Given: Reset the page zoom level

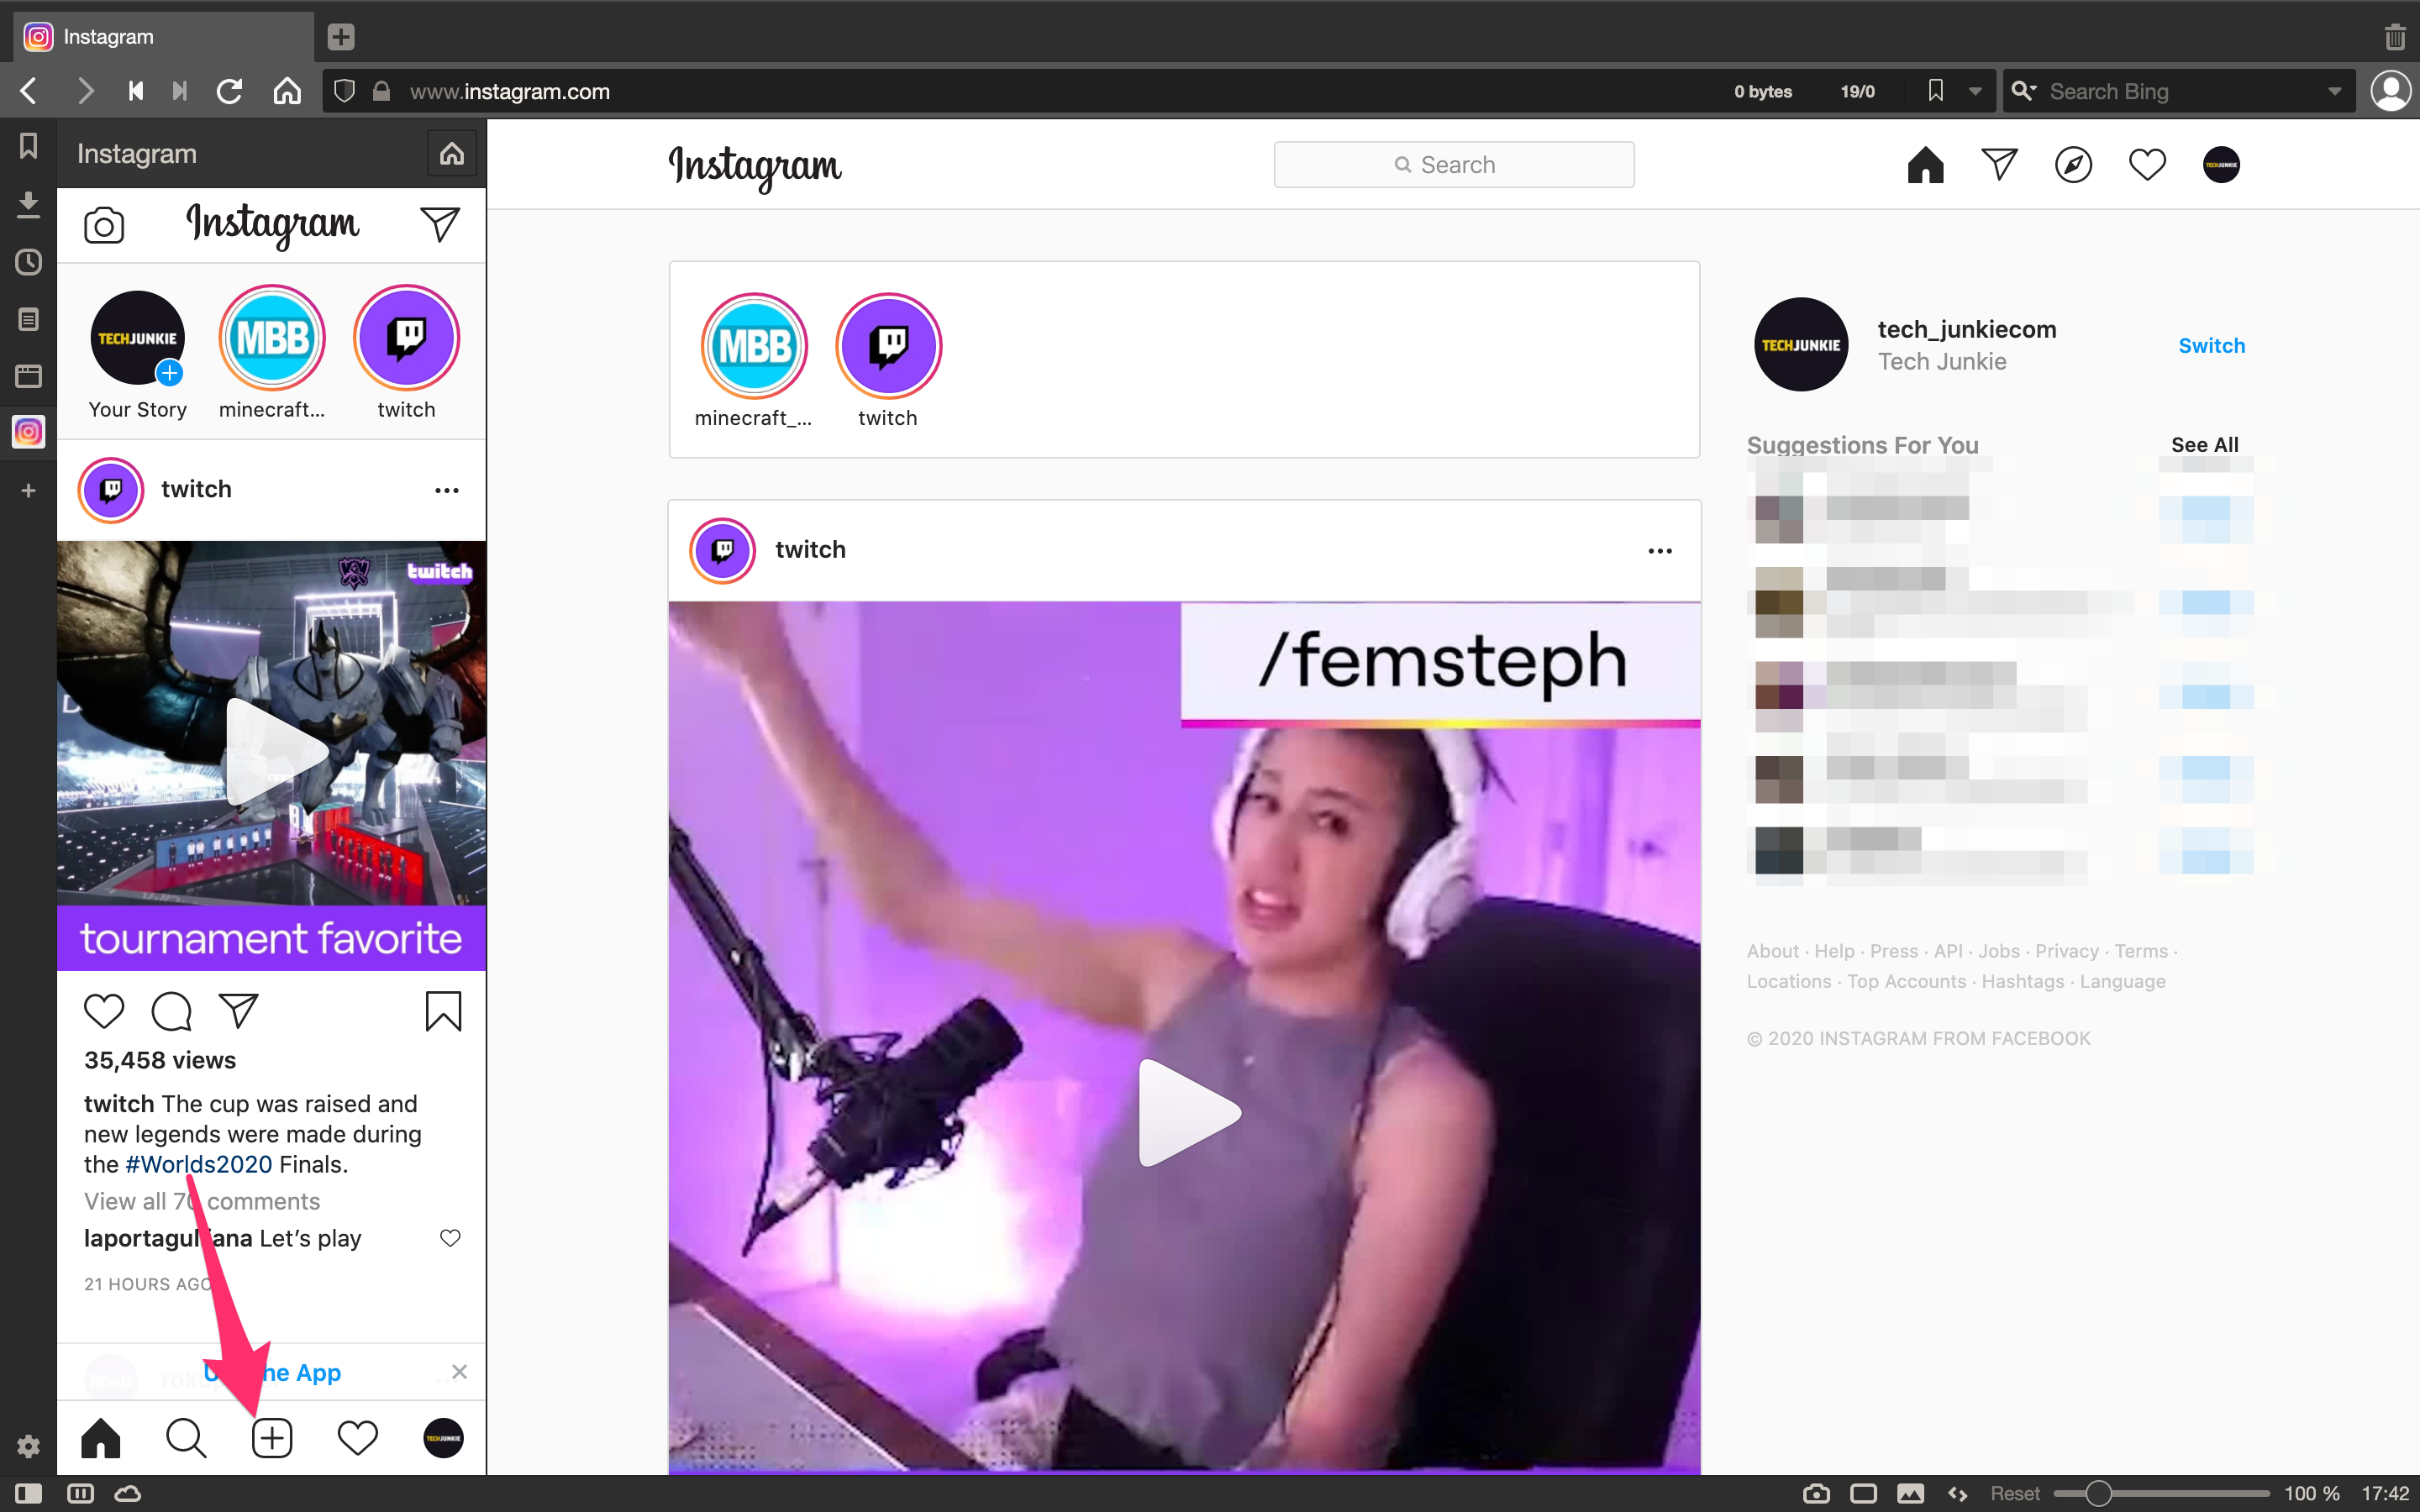Looking at the screenshot, I should click(2014, 1493).
